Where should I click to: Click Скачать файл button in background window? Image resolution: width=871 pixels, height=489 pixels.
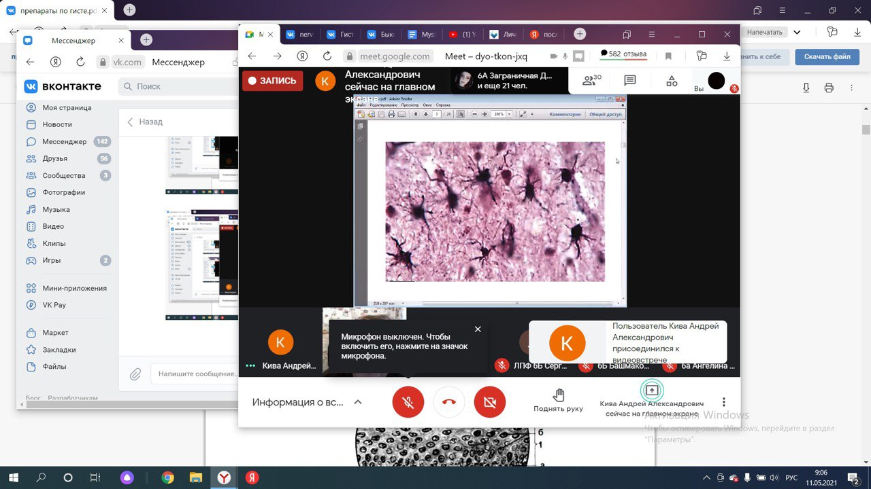click(x=827, y=57)
